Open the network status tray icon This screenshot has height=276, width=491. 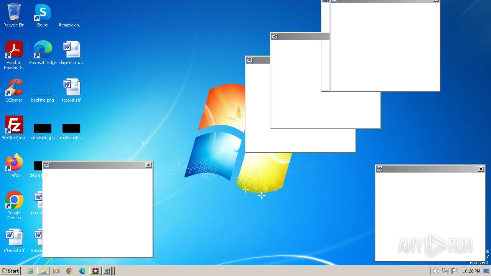click(445, 271)
